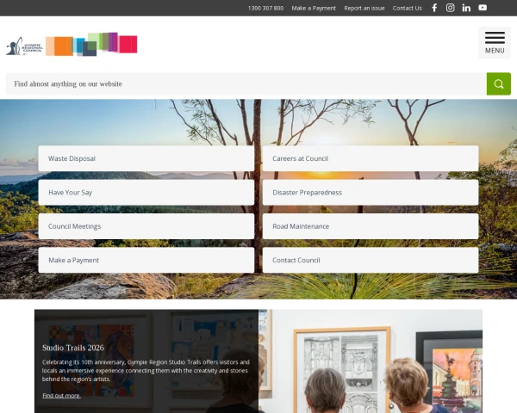Call link 1300 307 800
Screen dimensions: 517x413
(x=265, y=9)
